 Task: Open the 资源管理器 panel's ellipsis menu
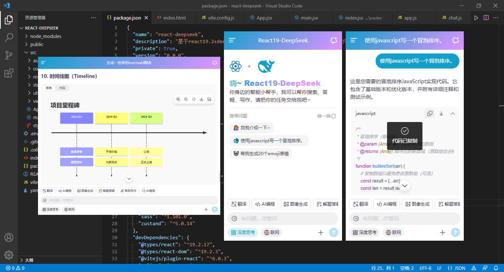[93, 18]
